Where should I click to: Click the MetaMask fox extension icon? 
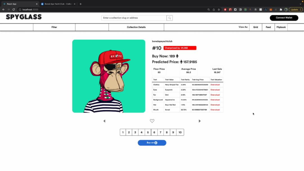click(271, 10)
